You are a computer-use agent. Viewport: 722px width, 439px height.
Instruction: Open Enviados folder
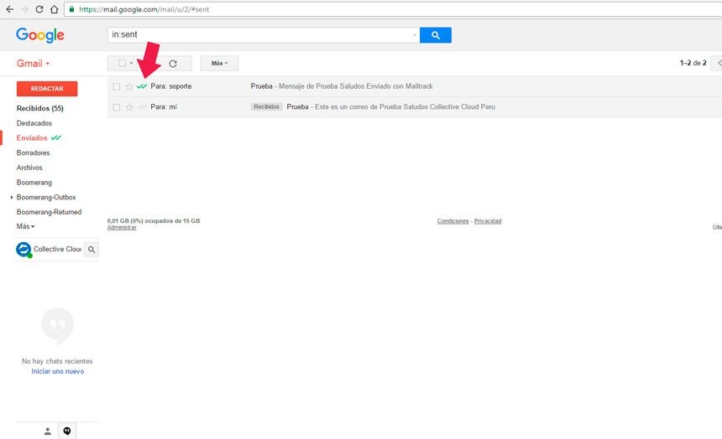32,138
